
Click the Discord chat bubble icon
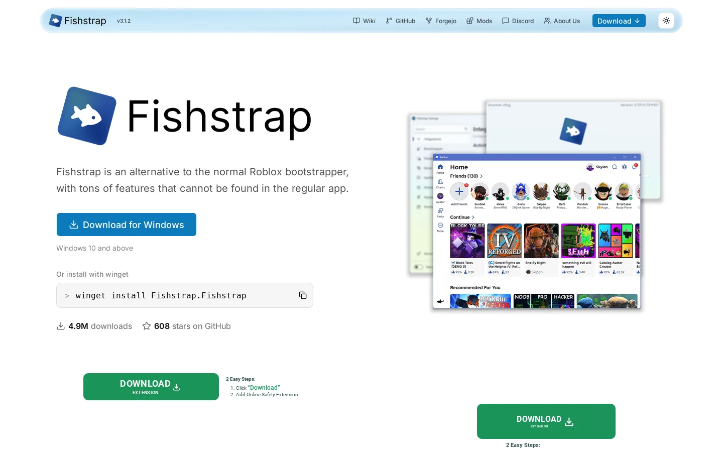click(506, 21)
